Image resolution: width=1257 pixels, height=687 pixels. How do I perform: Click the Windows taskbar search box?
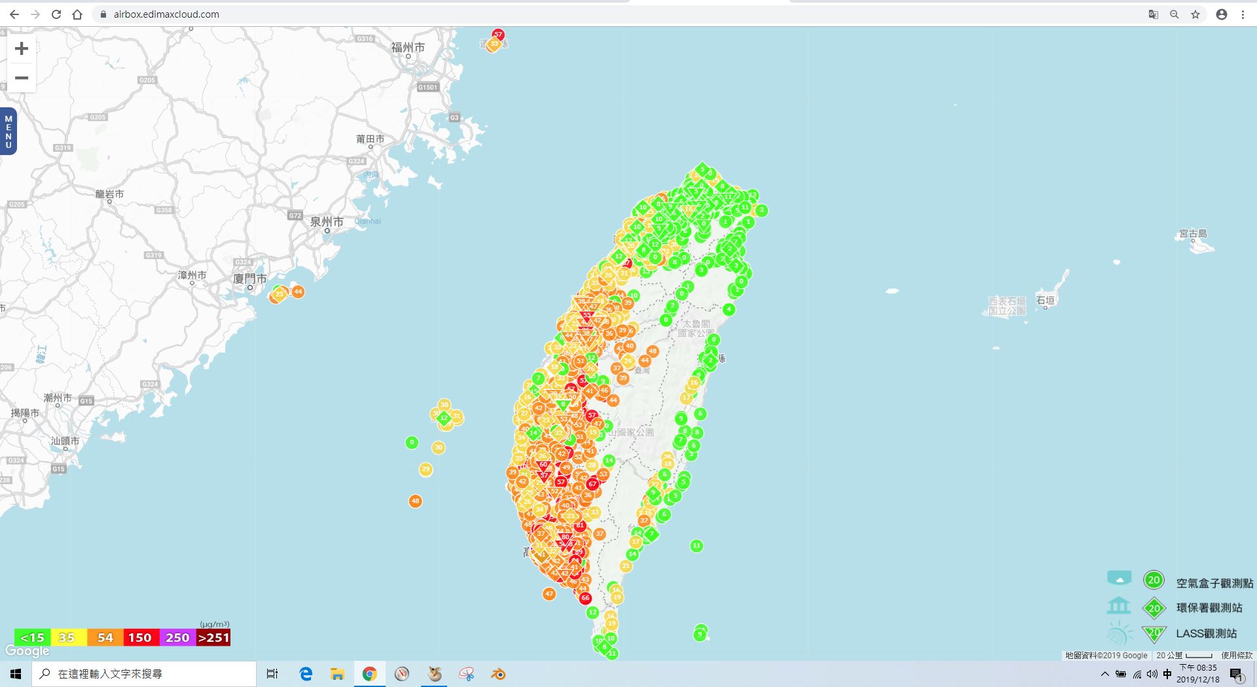point(144,674)
